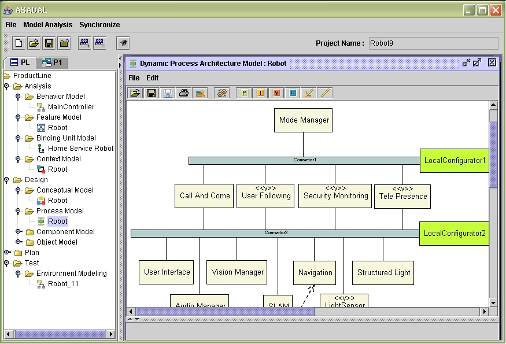Click the disabled eye-view icon in the main toolbar
Screen dimensions: 506x344
[x=123, y=43]
